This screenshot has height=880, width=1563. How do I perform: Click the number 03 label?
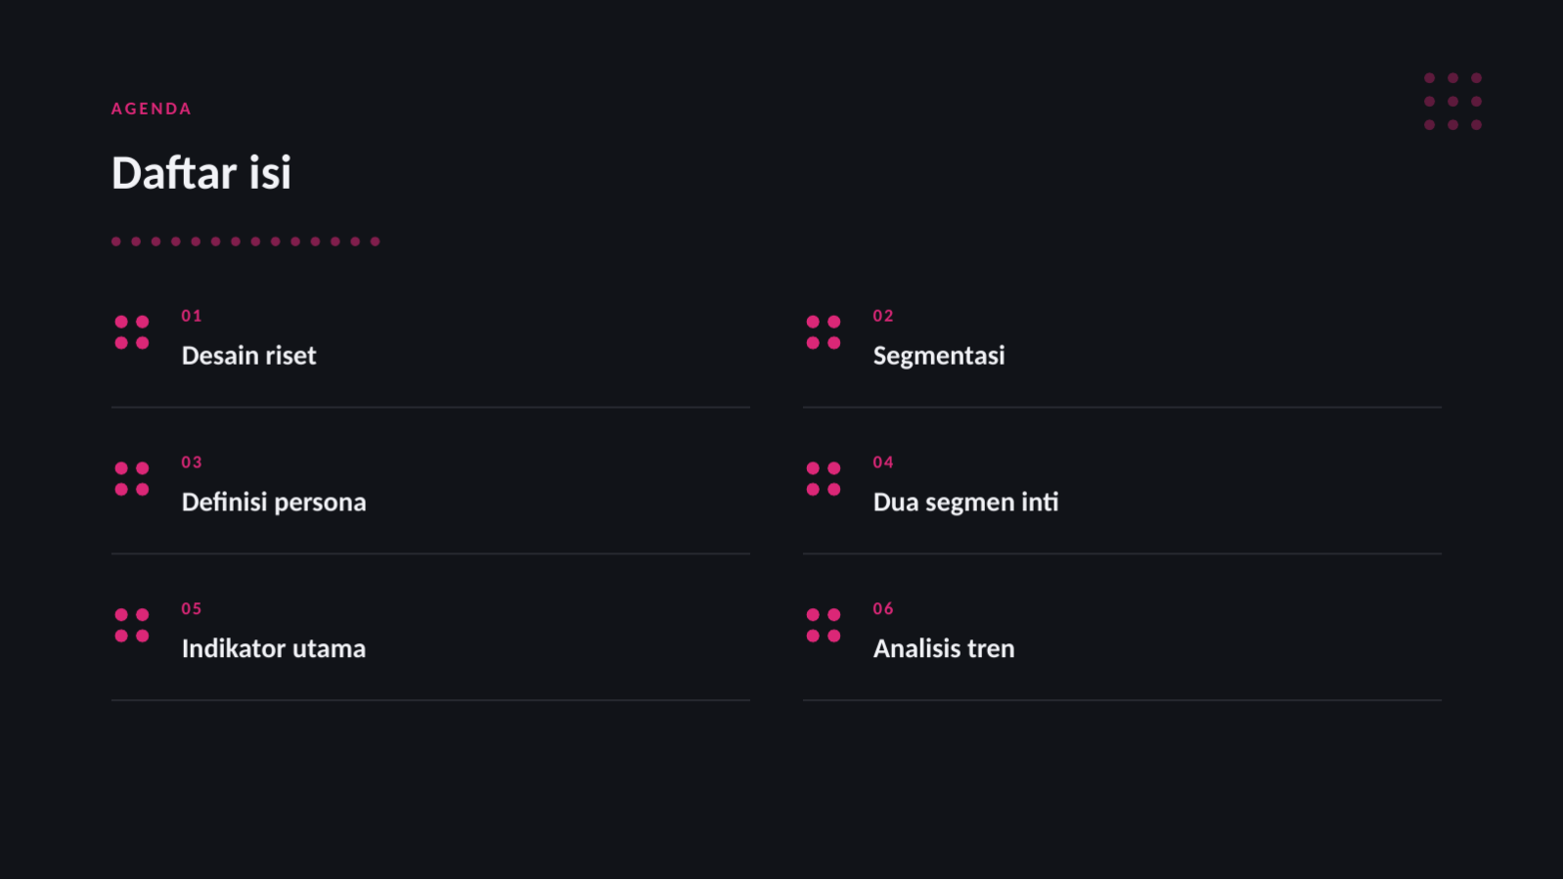(192, 462)
